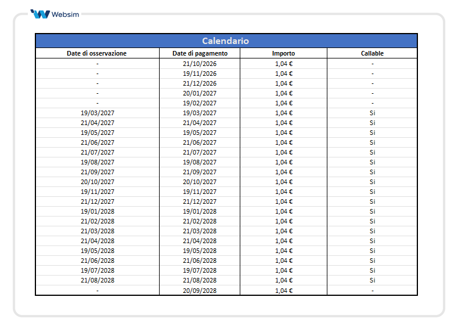458x330 pixels.
Task: Click payment date 21/07/2027 in second column
Action: pyautogui.click(x=200, y=152)
